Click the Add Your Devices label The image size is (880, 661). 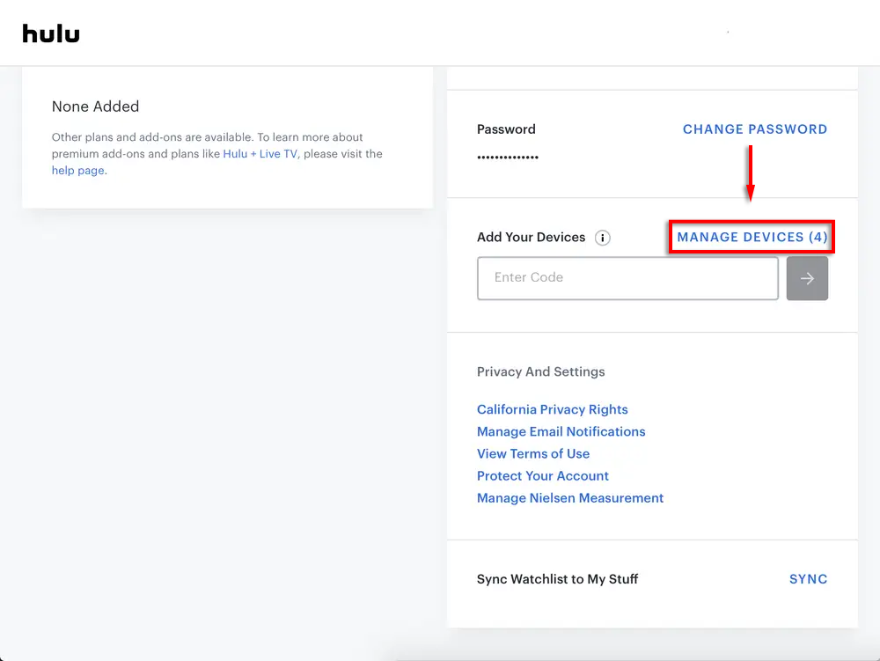pos(531,238)
